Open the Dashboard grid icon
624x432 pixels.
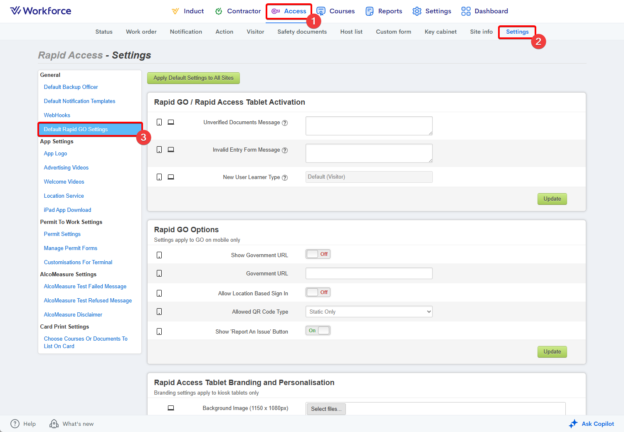[x=466, y=11]
